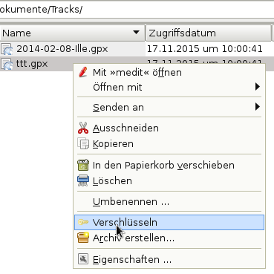
Task: Click the shredder icon beside Löschen
Action: click(x=83, y=180)
